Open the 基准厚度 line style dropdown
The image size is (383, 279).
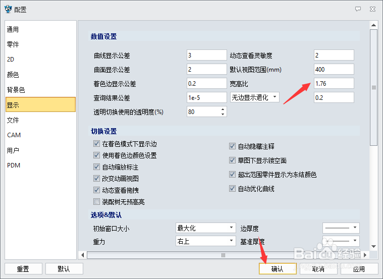[341, 241]
